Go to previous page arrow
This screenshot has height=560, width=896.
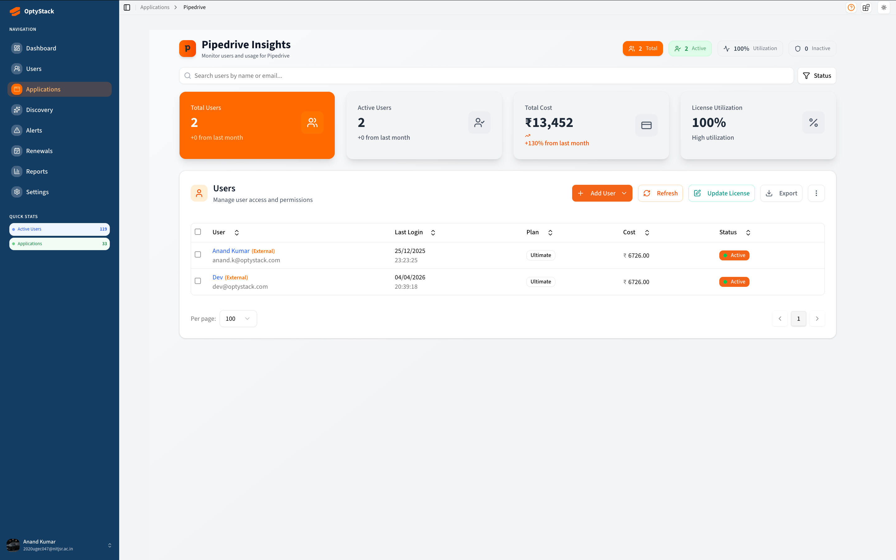click(780, 319)
